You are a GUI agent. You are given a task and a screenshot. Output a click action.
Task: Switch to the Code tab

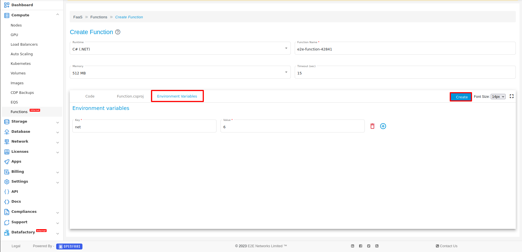90,96
